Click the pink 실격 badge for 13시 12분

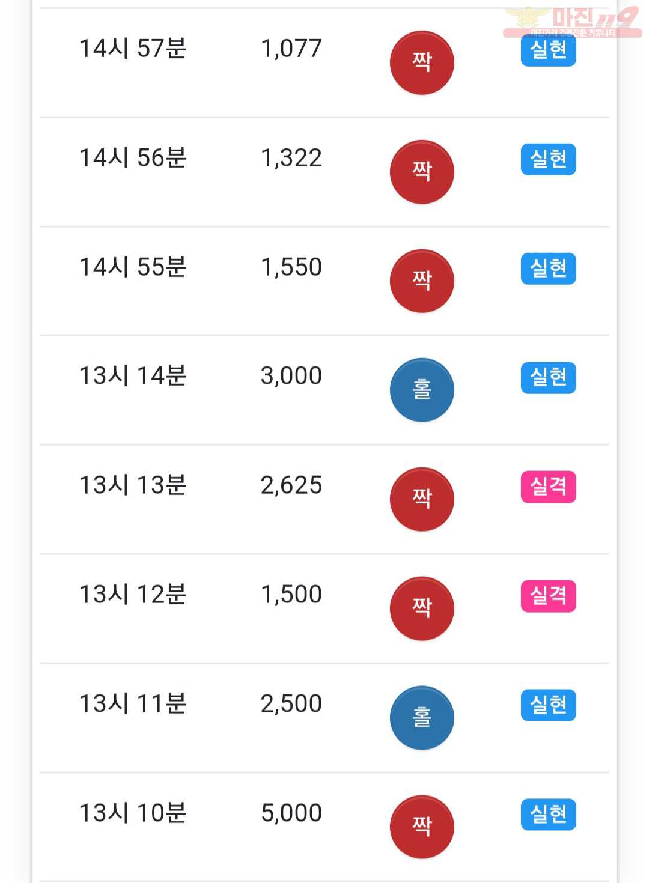(548, 596)
